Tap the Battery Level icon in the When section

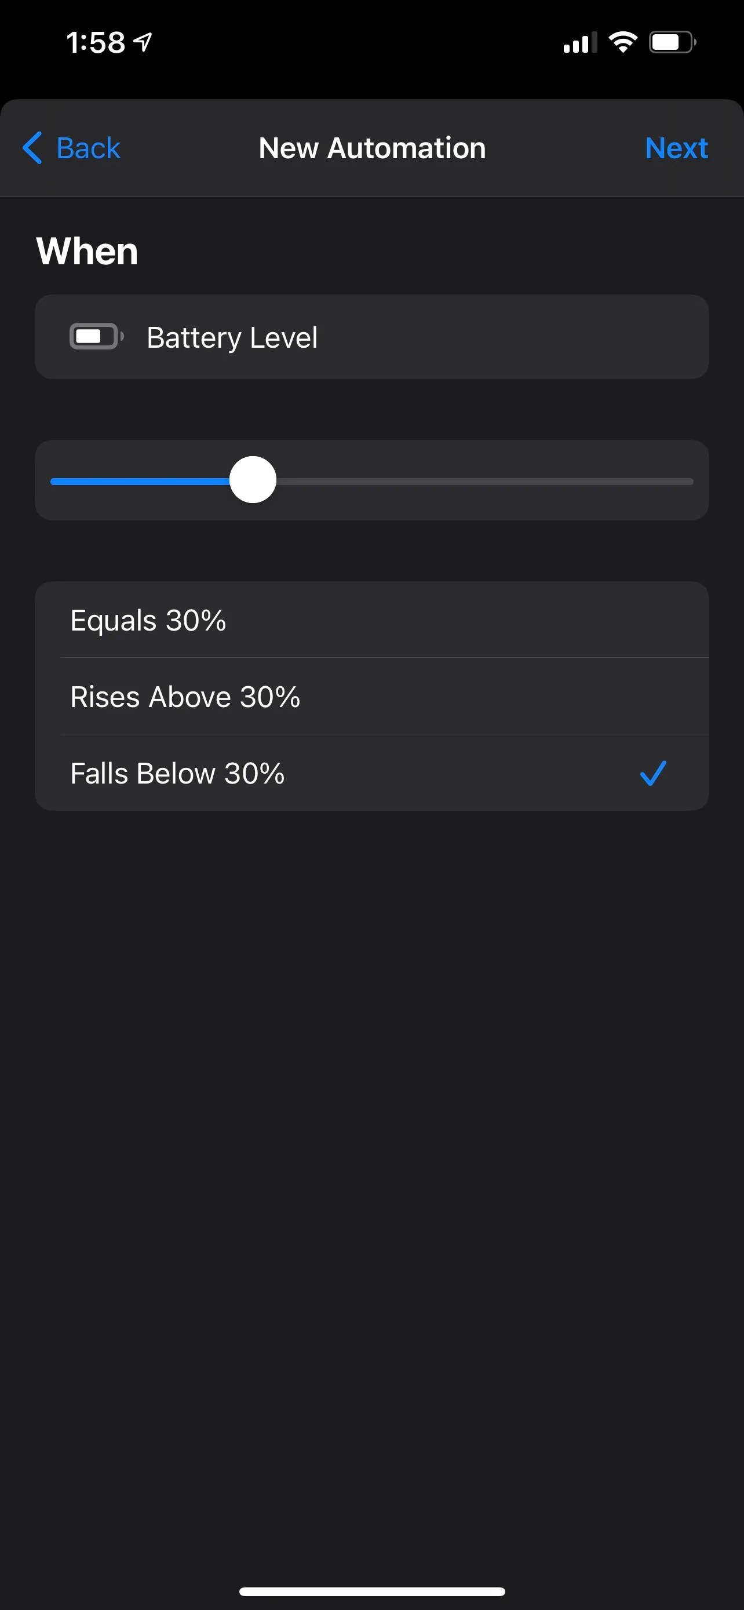pyautogui.click(x=94, y=337)
